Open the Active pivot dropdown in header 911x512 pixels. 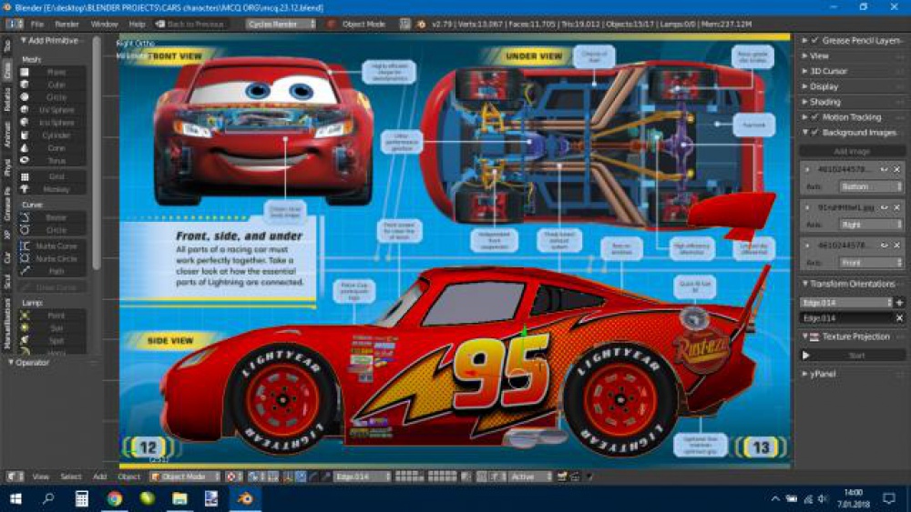pyautogui.click(x=530, y=476)
